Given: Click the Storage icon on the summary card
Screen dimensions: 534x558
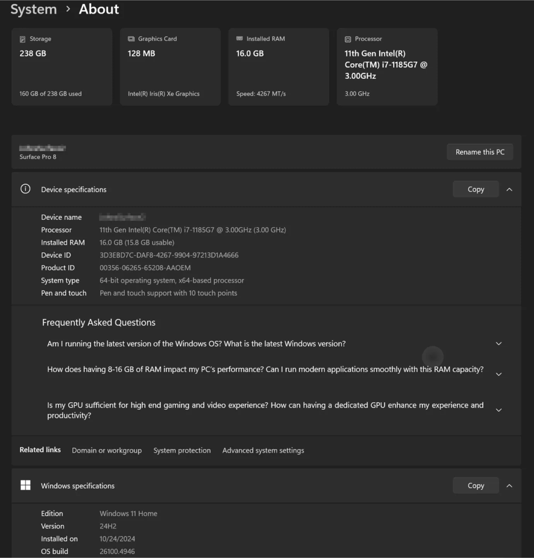Looking at the screenshot, I should click(23, 38).
